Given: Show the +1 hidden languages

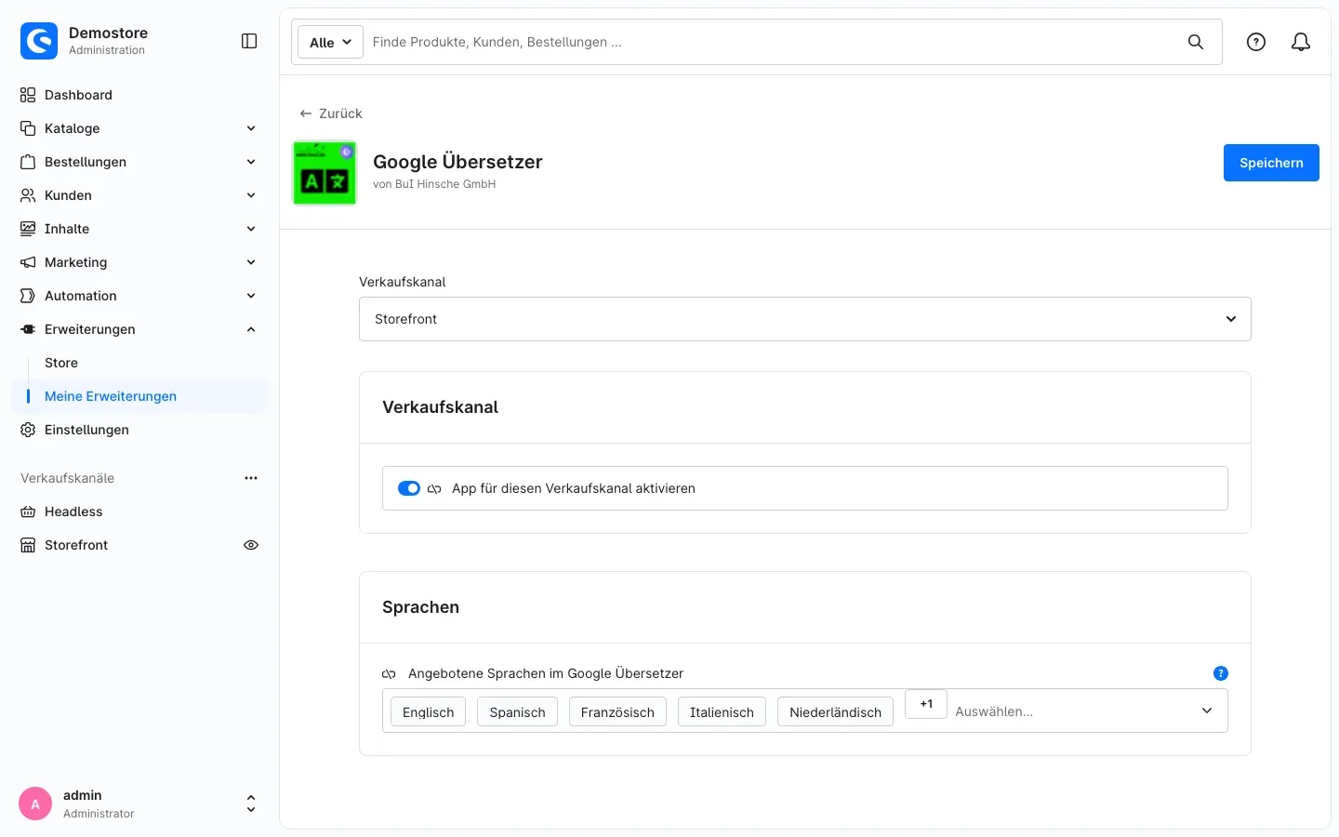Looking at the screenshot, I should point(926,704).
